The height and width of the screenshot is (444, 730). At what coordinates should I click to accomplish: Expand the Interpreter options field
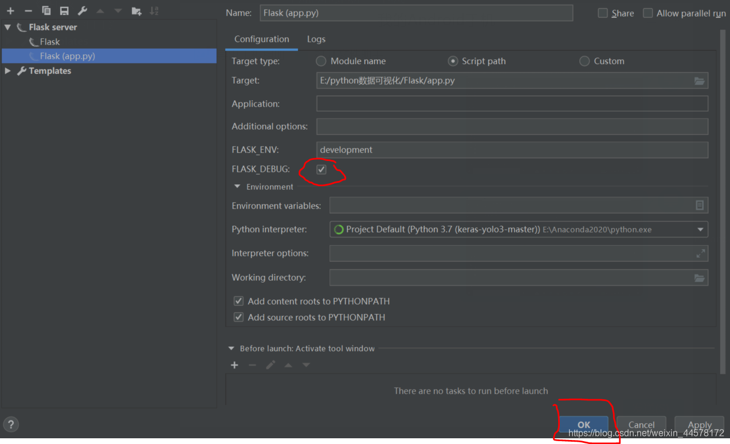700,253
